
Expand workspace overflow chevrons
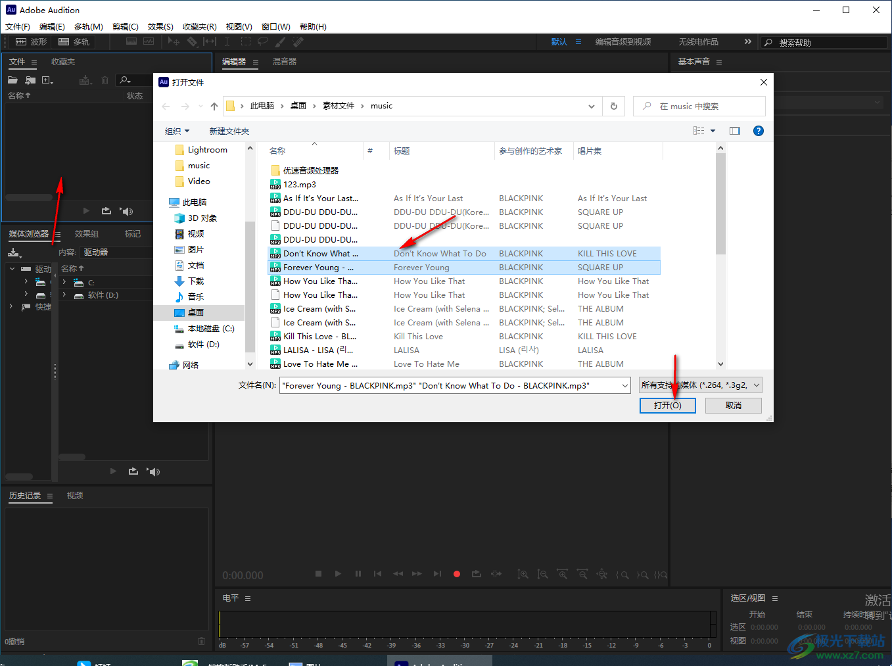point(747,41)
